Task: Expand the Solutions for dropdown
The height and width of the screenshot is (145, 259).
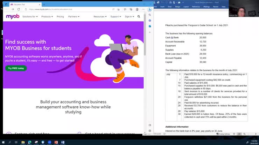Action: (x=30, y=16)
